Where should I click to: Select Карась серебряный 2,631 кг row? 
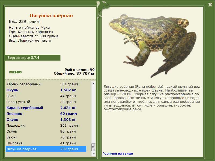coord(46,108)
